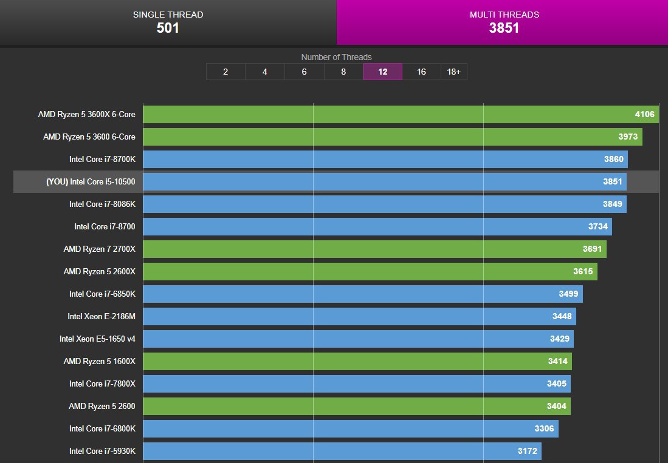The width and height of the screenshot is (668, 463).
Task: Click Intel Xeon E-2186M label
Action: [x=102, y=317]
